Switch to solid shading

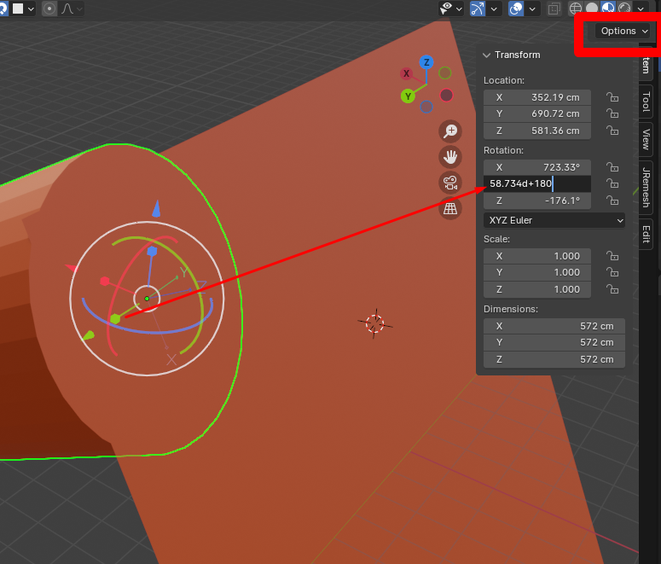point(592,8)
